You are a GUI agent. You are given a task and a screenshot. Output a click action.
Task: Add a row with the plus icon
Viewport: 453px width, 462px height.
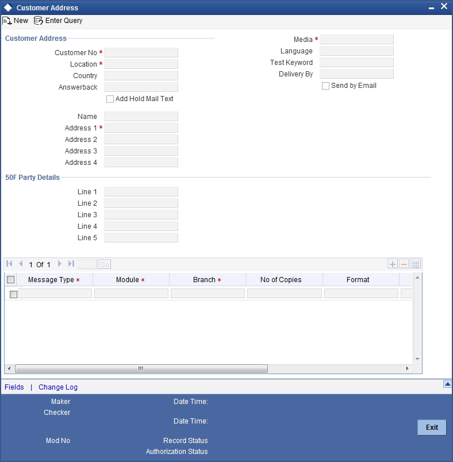[393, 264]
